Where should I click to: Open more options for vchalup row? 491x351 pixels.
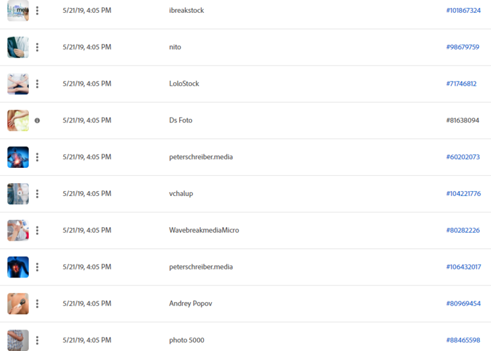coord(37,194)
